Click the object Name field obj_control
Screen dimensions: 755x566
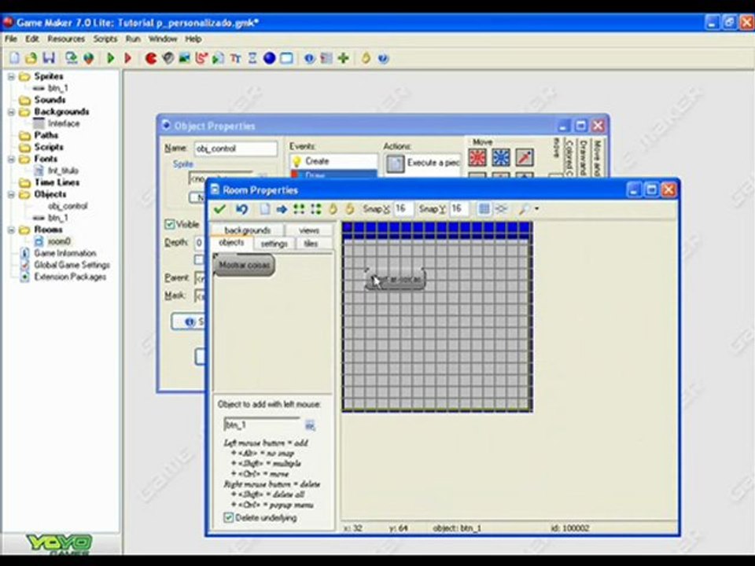click(235, 149)
